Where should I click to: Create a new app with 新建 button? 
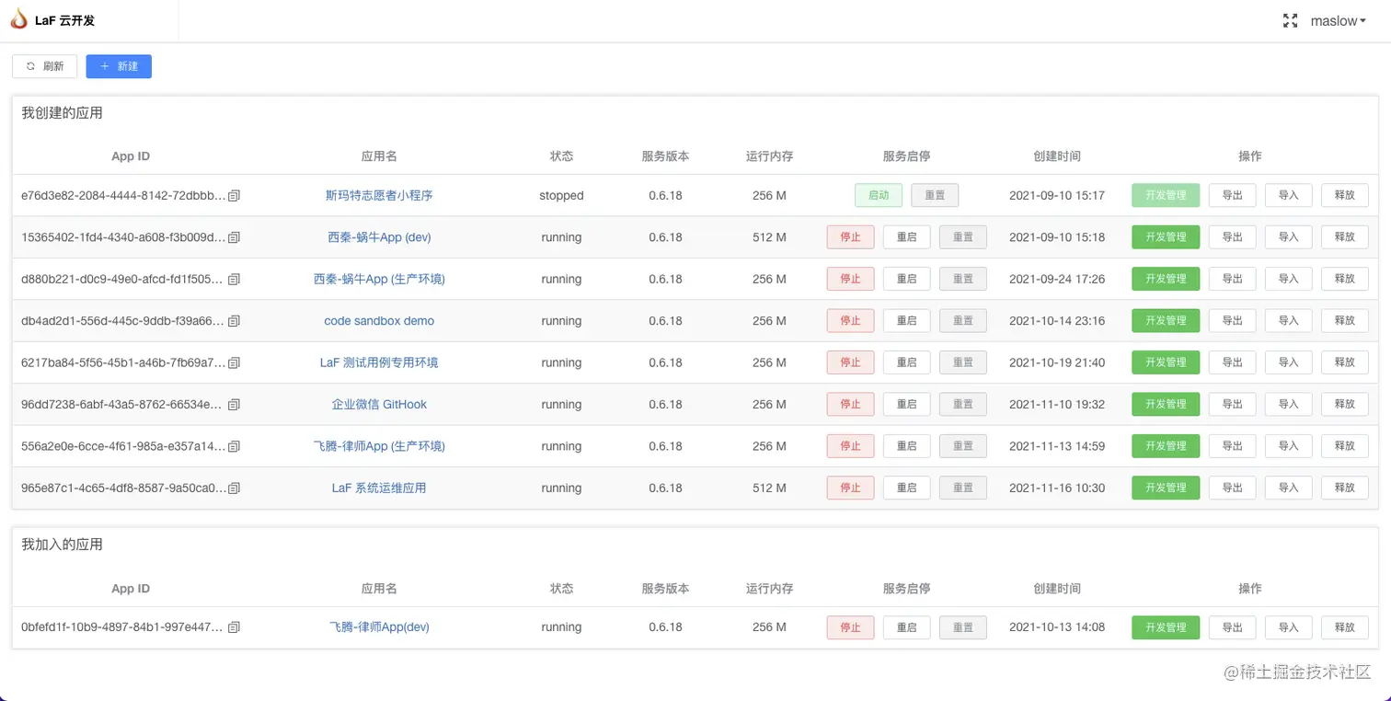[x=119, y=66]
